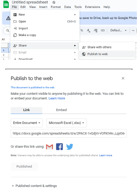137x194 pixels.
Task: Close the Publish to the web dialog
Action: click(123, 78)
